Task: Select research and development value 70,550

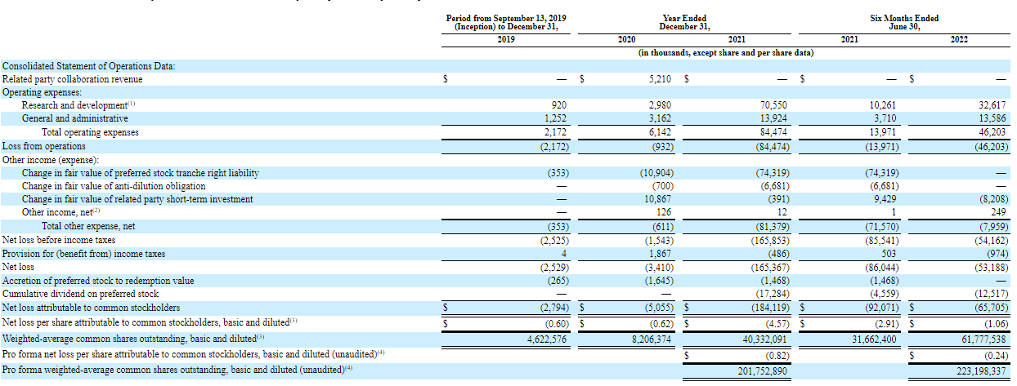Action: pyautogui.click(x=775, y=105)
